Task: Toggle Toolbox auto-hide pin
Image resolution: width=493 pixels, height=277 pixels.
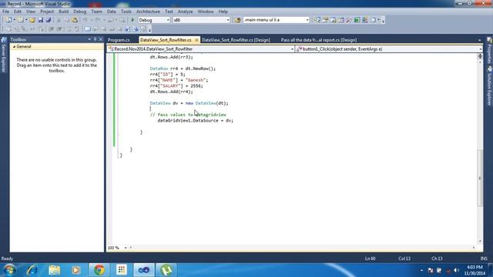Action: pos(95,39)
